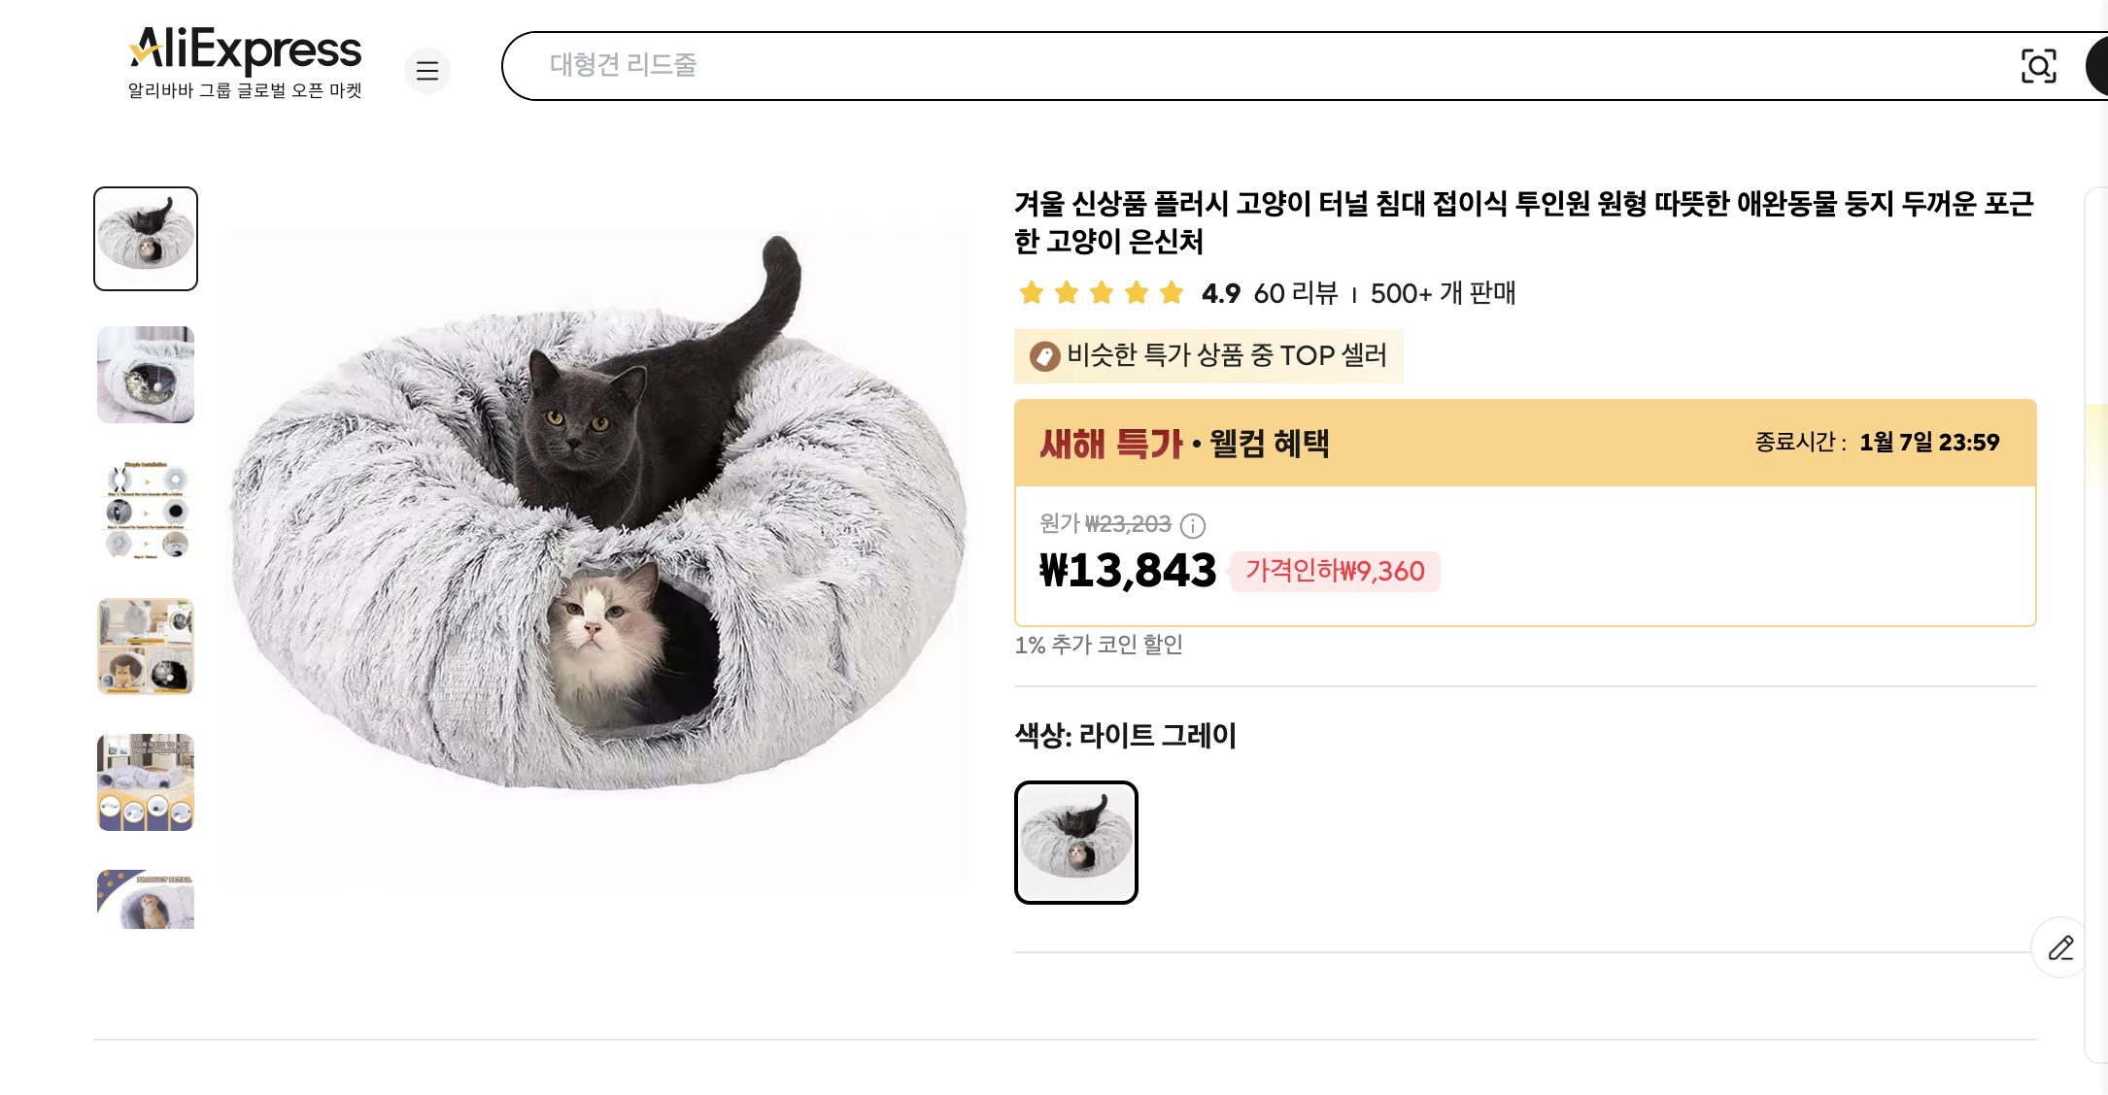Expand the 색상 color selection area
The width and height of the screenshot is (2108, 1095).
pyautogui.click(x=1127, y=737)
